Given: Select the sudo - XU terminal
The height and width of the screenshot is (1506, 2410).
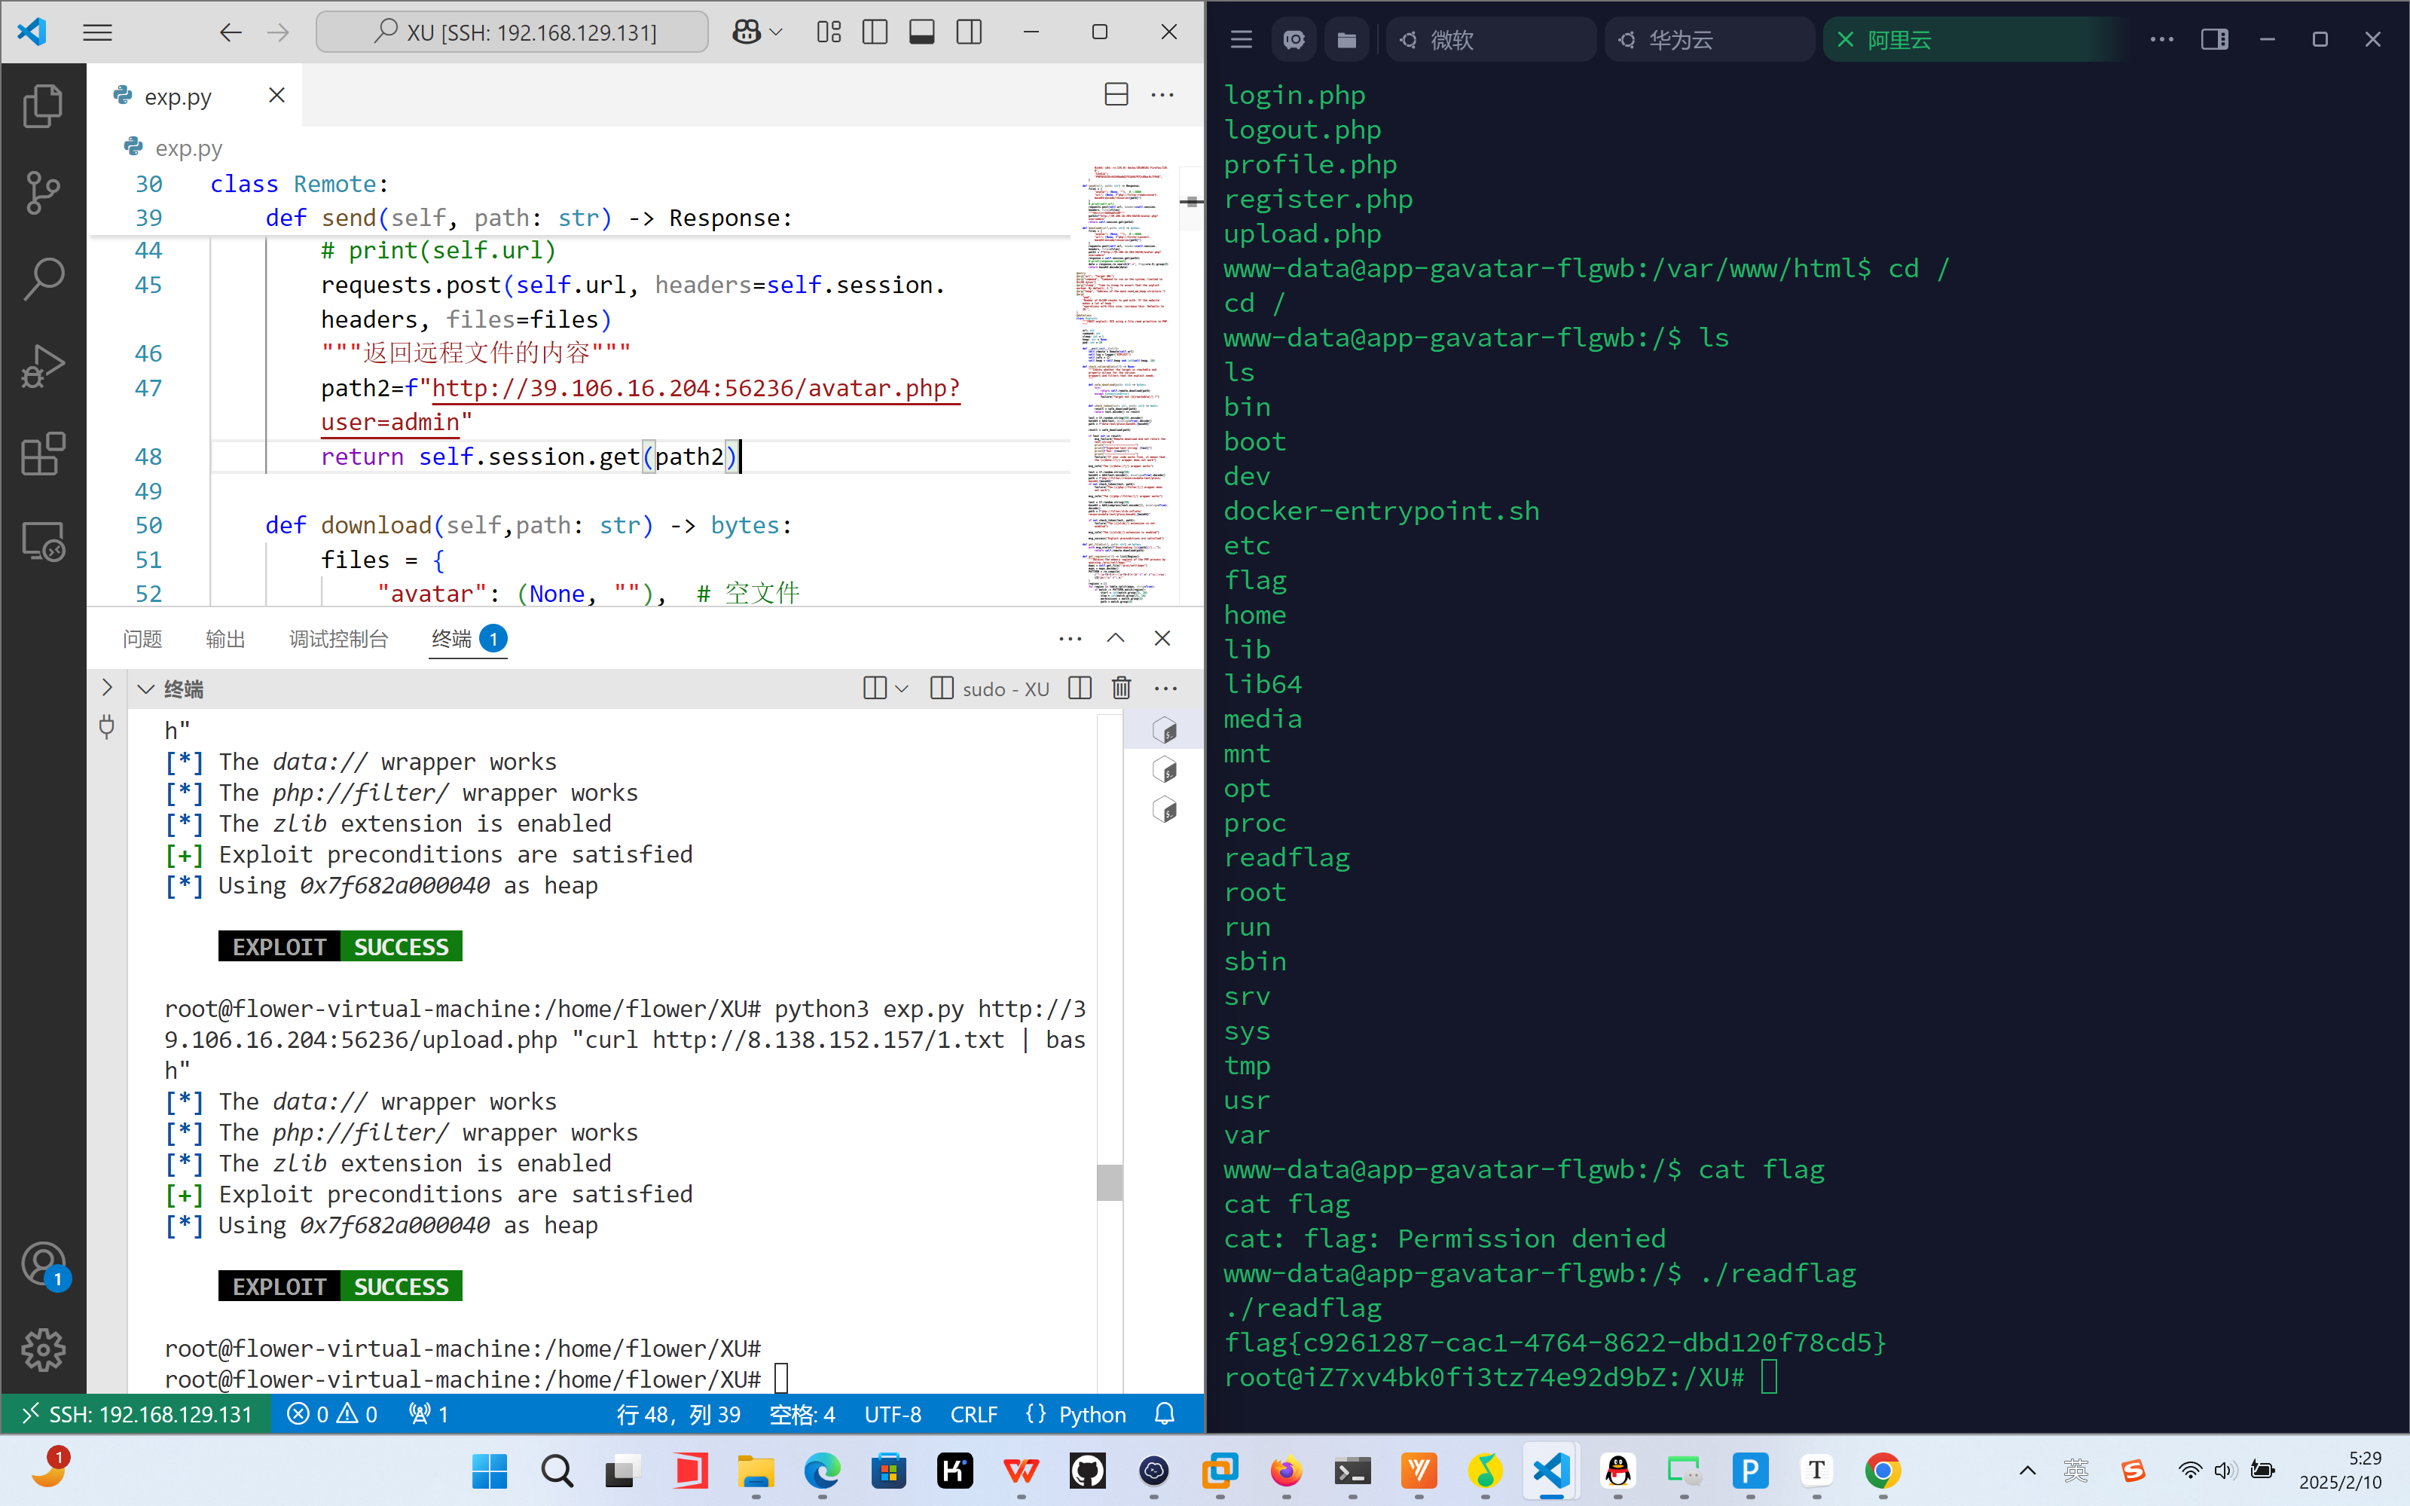Looking at the screenshot, I should pyautogui.click(x=990, y=689).
